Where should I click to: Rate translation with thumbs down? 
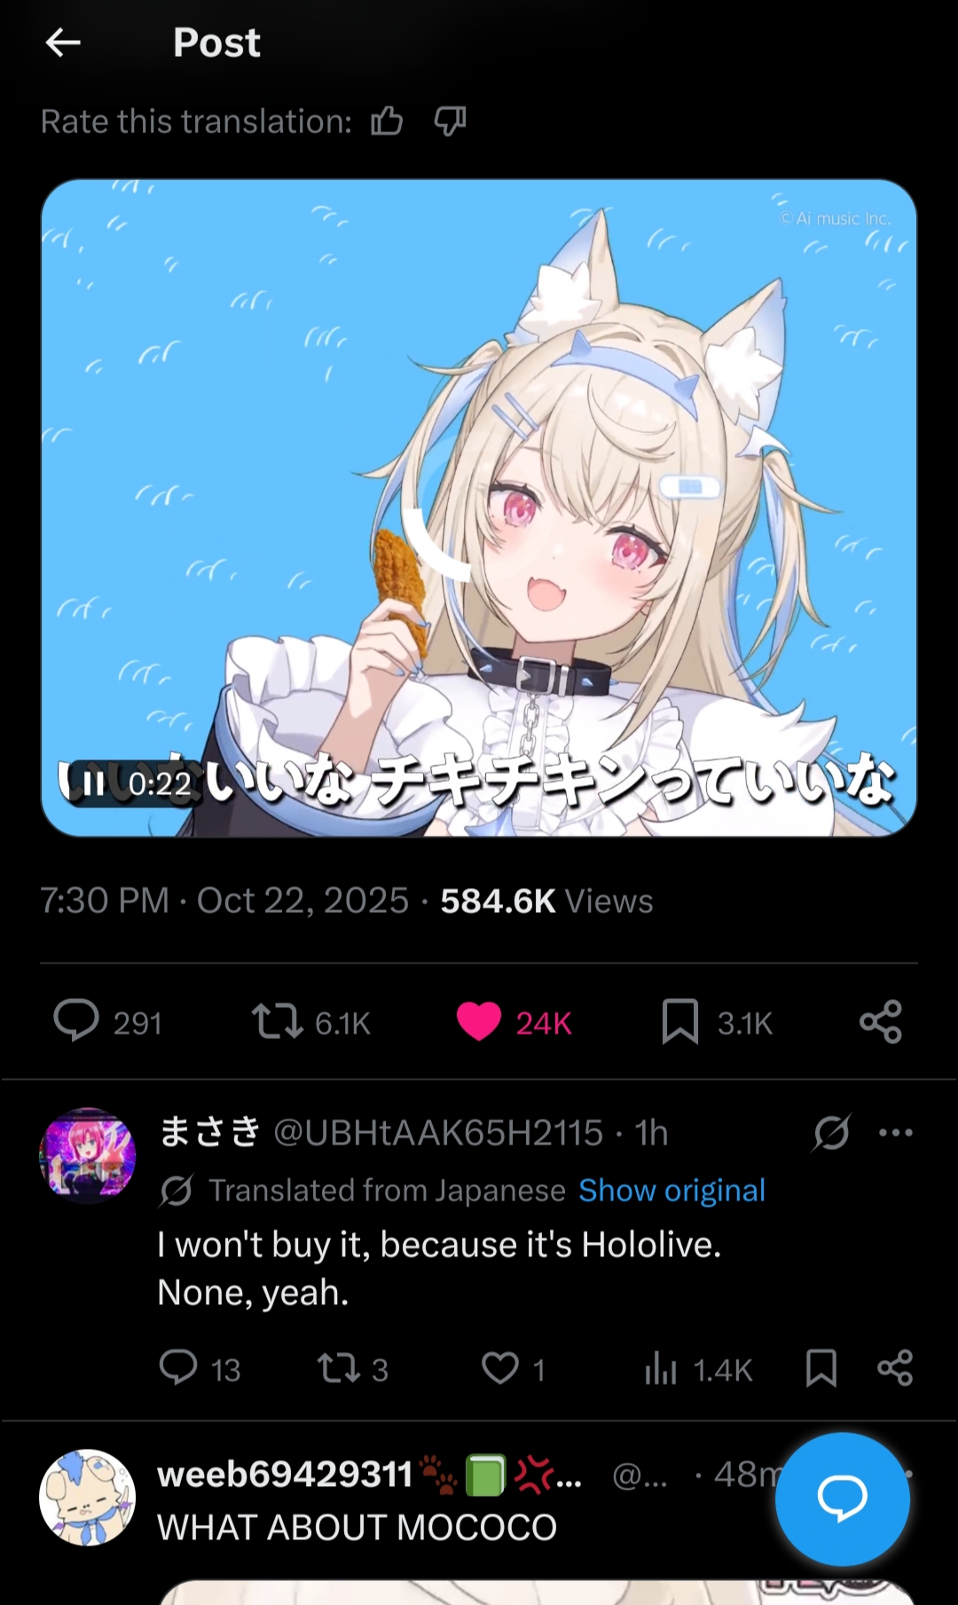point(450,121)
